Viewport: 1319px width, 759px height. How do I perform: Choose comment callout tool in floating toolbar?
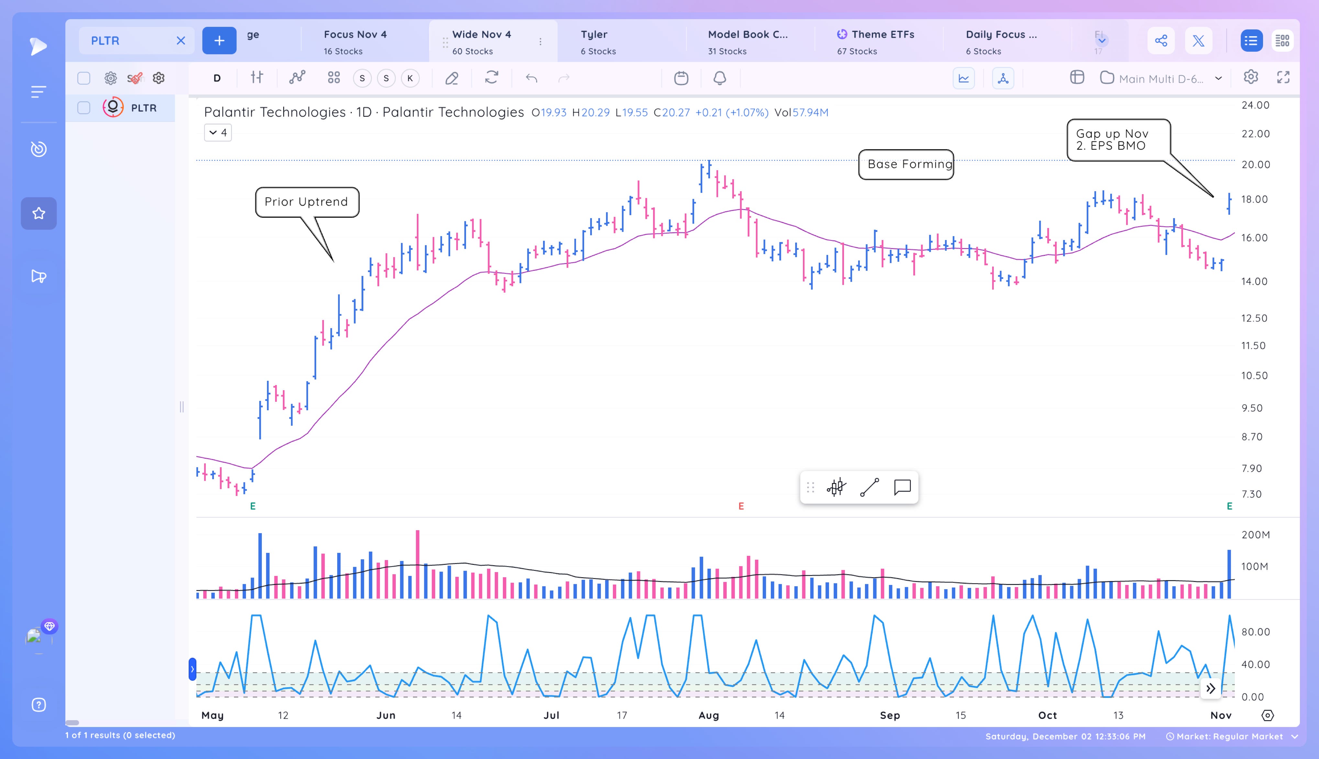pyautogui.click(x=903, y=488)
